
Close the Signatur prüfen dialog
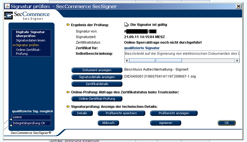tap(239, 6)
